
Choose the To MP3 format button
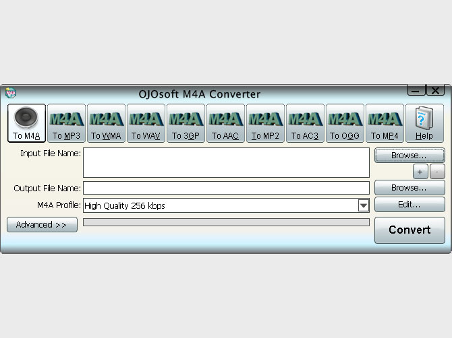point(66,123)
